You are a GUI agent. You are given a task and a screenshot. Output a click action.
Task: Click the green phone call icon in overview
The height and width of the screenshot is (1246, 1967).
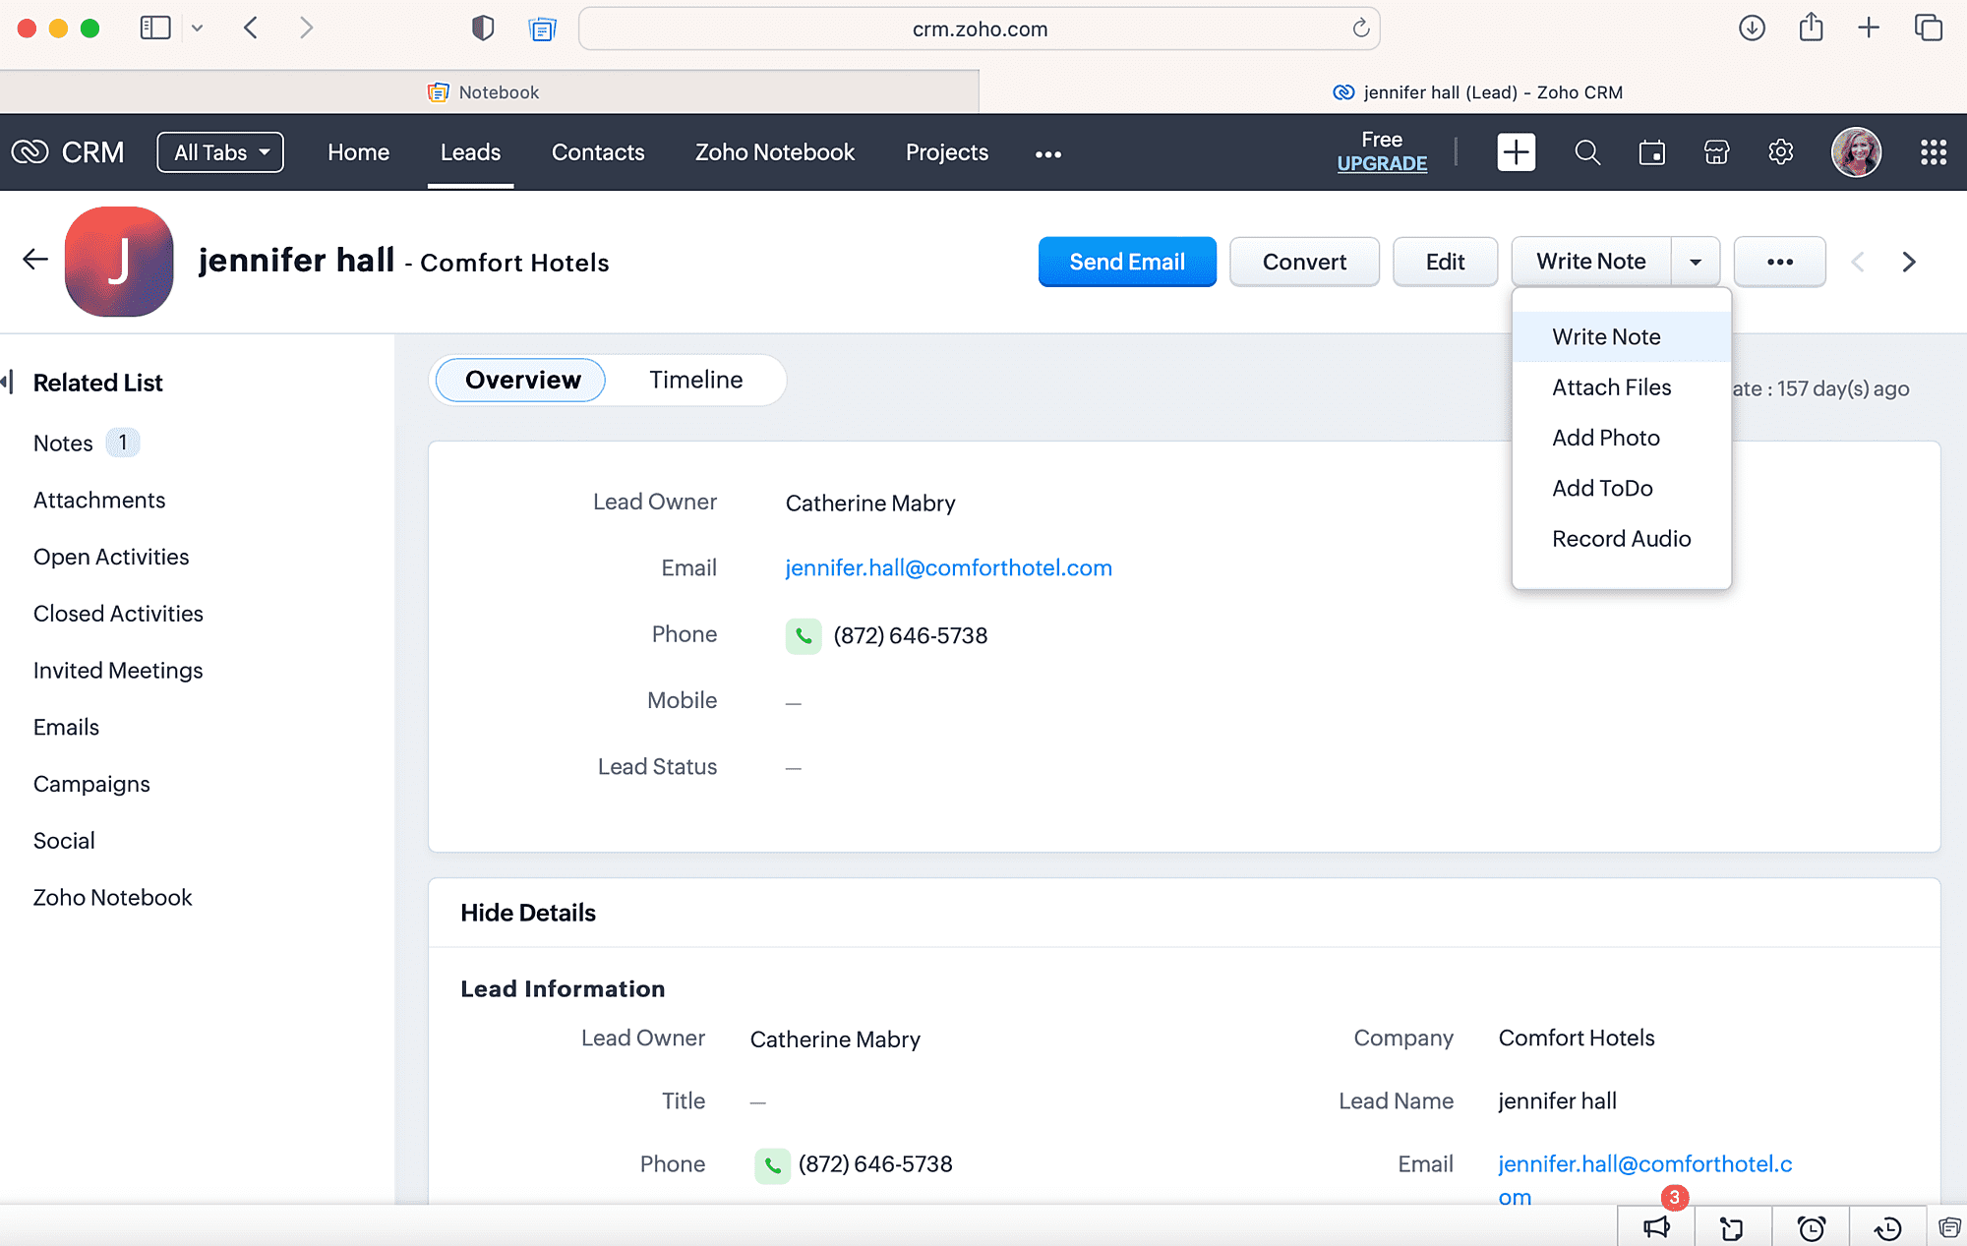[803, 636]
